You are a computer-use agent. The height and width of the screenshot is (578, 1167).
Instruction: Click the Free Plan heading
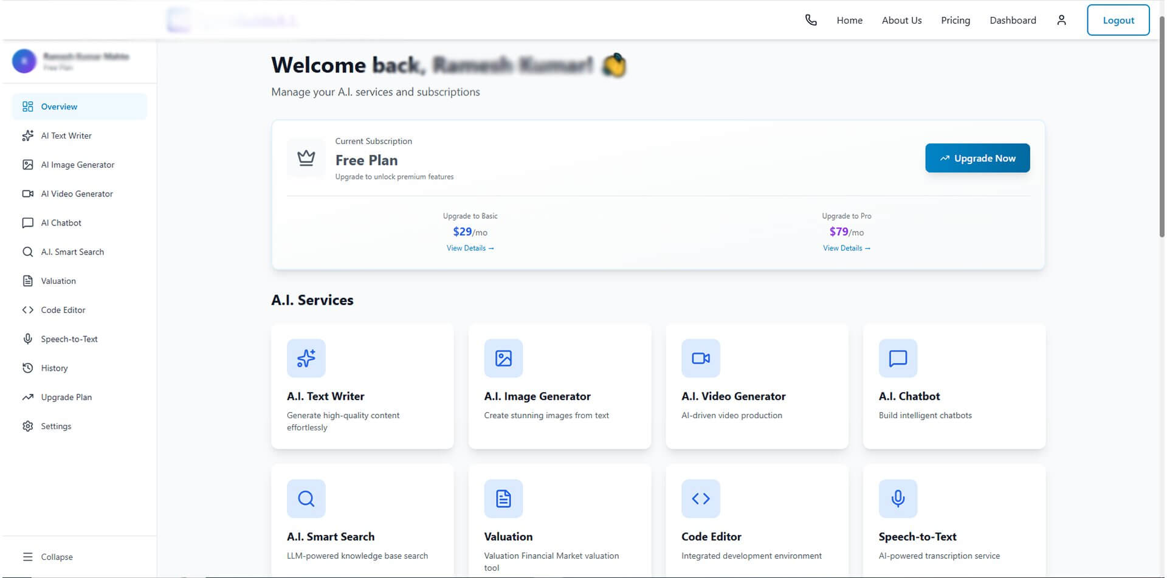pyautogui.click(x=367, y=160)
